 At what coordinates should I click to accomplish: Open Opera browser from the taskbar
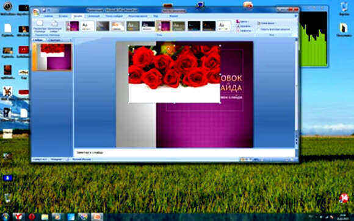[32, 217]
